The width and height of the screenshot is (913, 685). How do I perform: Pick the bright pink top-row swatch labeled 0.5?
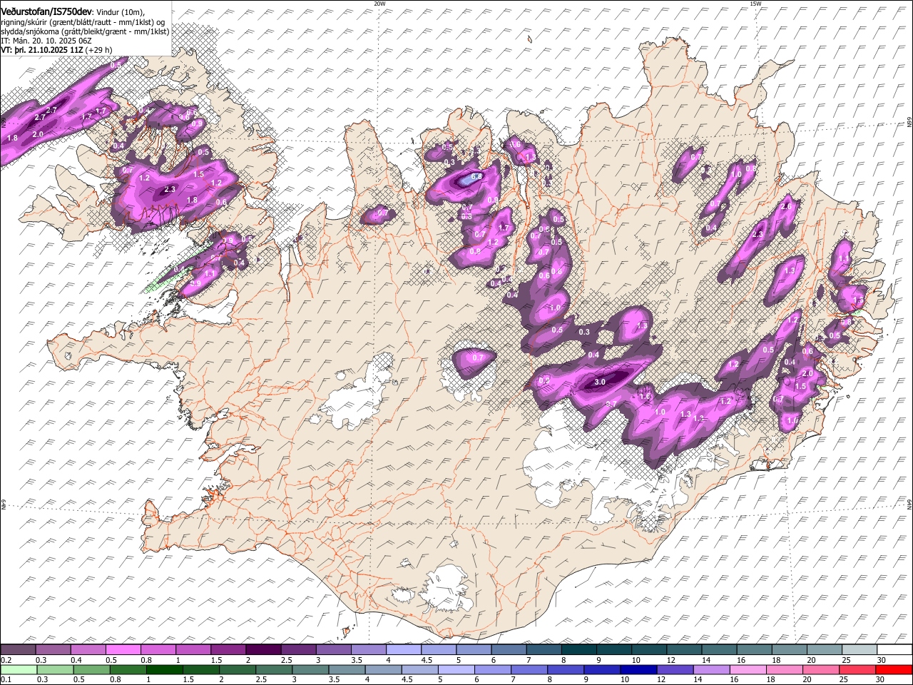(123, 649)
